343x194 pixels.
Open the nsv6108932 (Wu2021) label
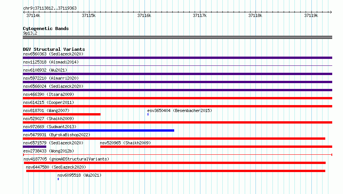coord(45,70)
